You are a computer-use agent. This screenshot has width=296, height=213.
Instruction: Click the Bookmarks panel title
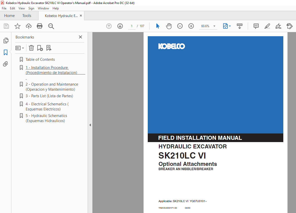point(25,37)
